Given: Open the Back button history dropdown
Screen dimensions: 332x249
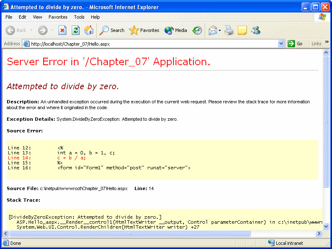Looking at the screenshot, I should pos(32,30).
